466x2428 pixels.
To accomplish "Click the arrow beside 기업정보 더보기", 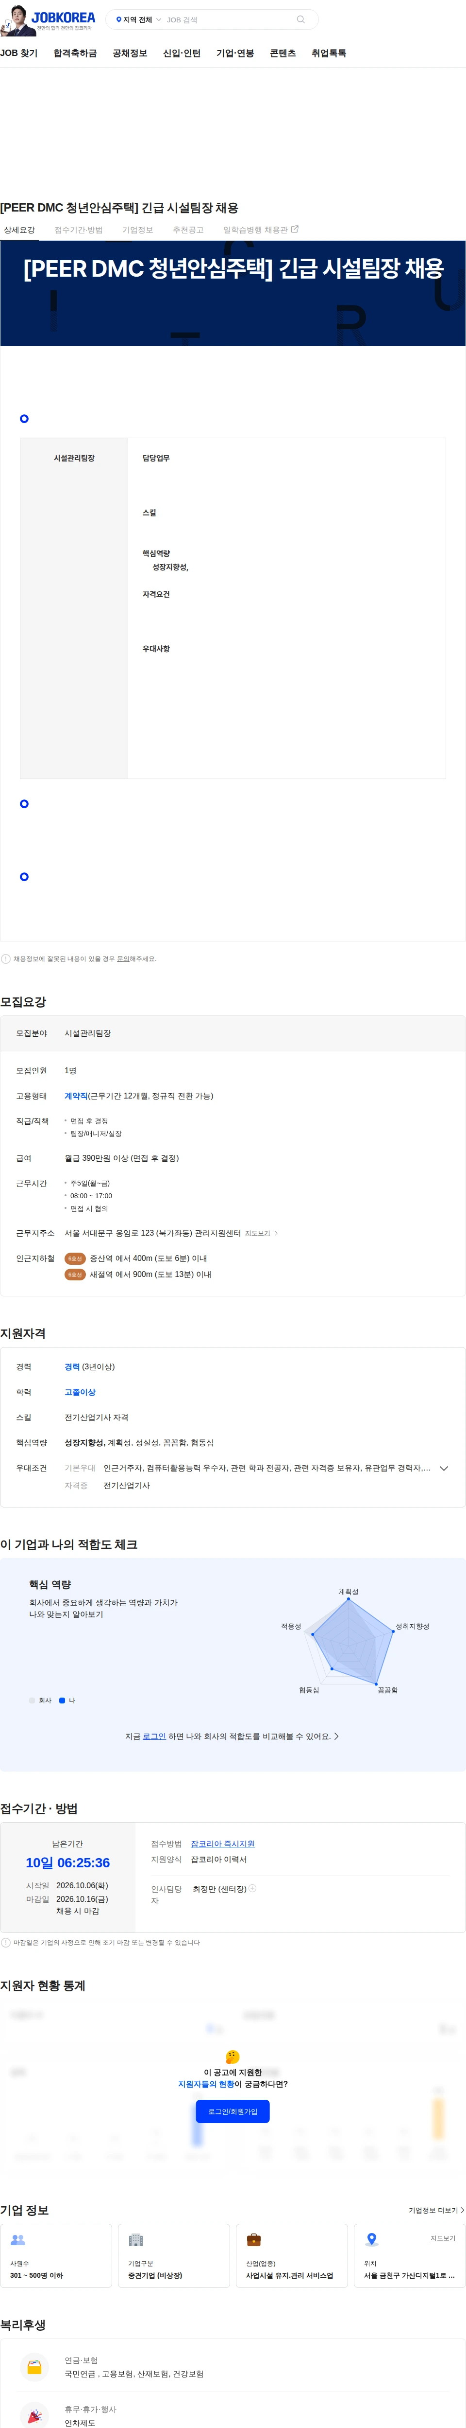I will point(461,2210).
